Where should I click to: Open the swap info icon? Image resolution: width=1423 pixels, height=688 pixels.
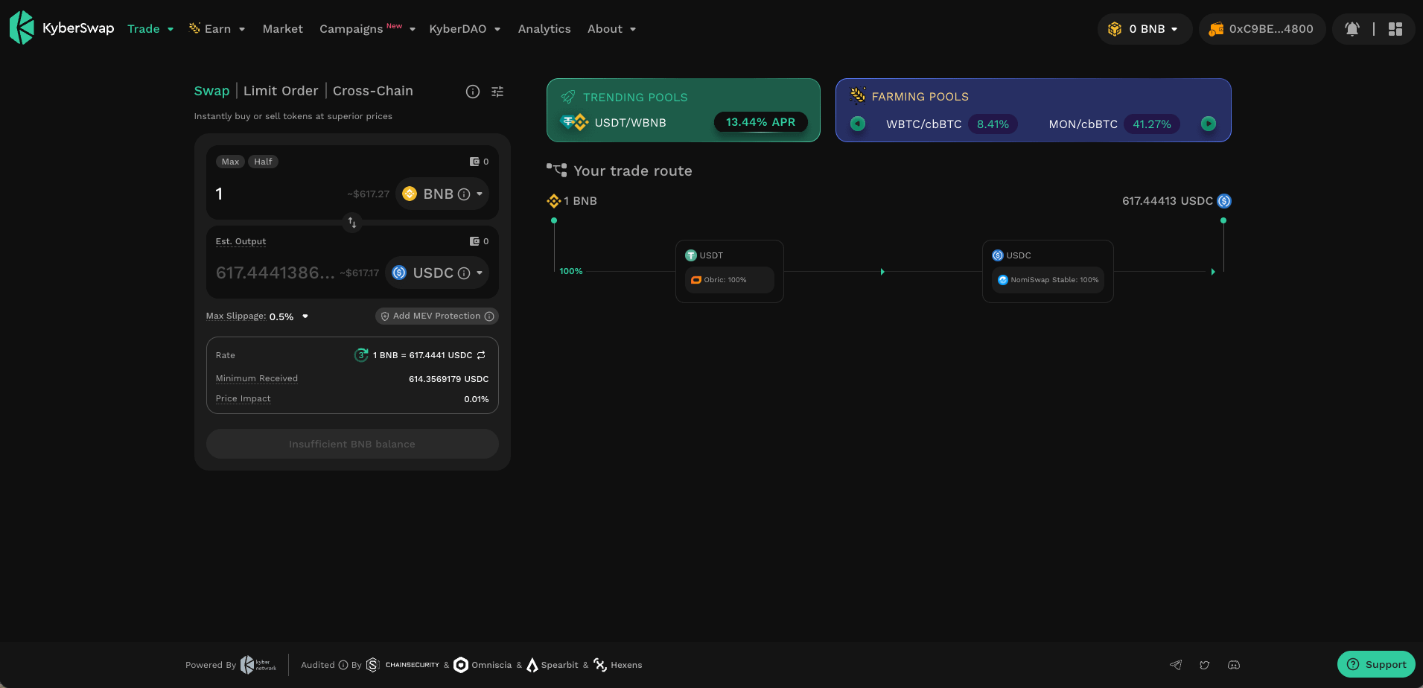coord(473,92)
